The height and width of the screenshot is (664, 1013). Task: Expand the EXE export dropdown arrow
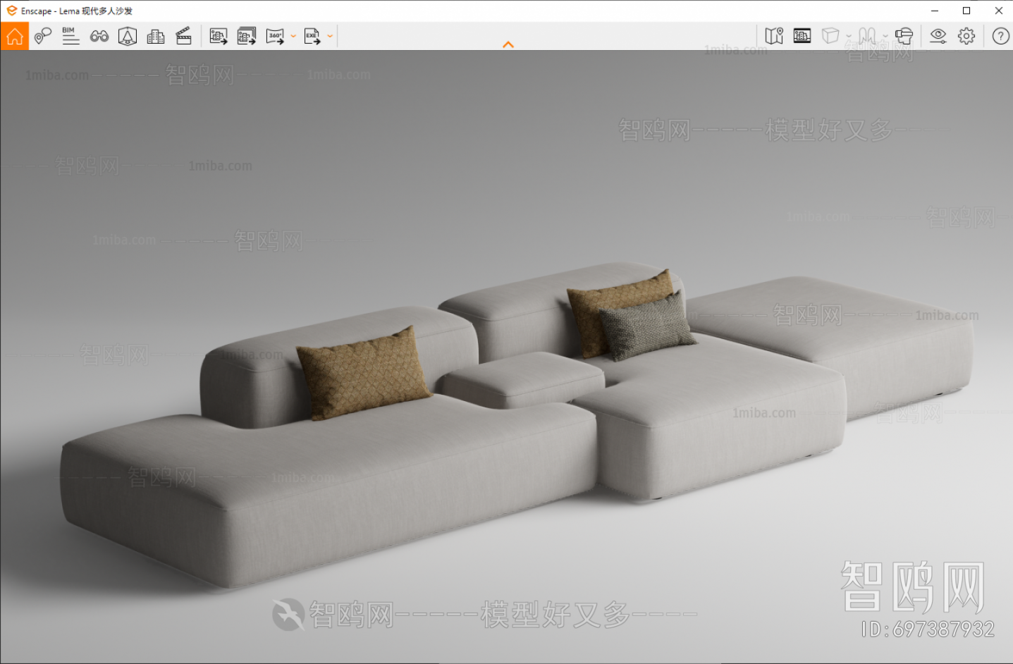click(330, 36)
